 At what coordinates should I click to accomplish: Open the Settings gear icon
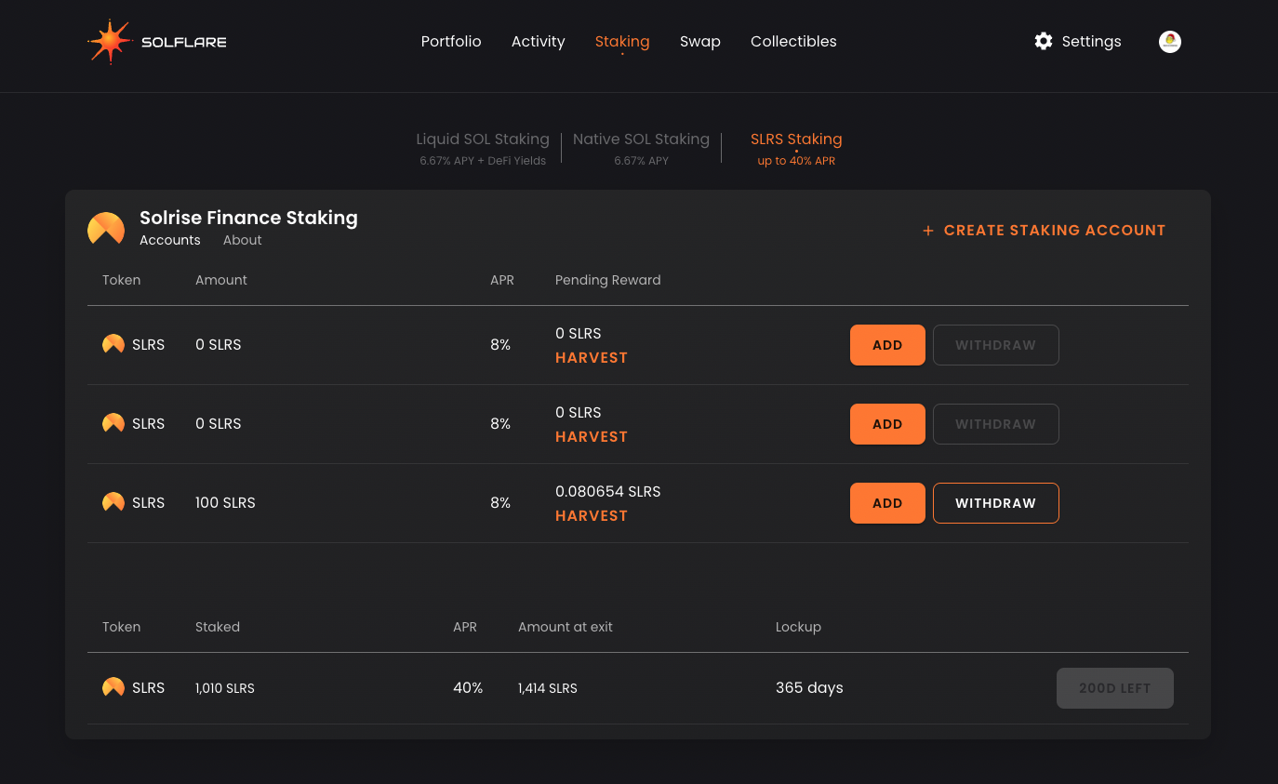click(1044, 41)
